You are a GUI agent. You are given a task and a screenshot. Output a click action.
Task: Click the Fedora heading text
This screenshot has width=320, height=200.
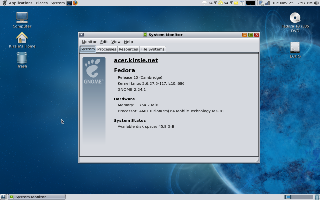(124, 70)
